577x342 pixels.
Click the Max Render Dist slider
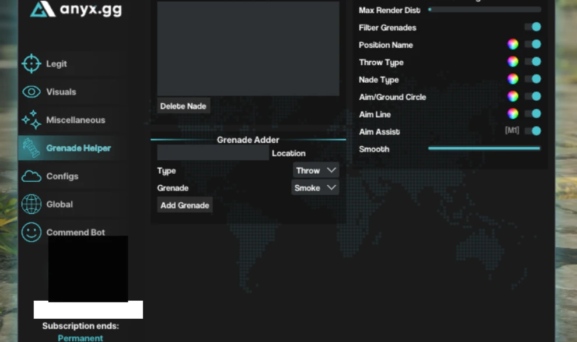[x=484, y=9]
